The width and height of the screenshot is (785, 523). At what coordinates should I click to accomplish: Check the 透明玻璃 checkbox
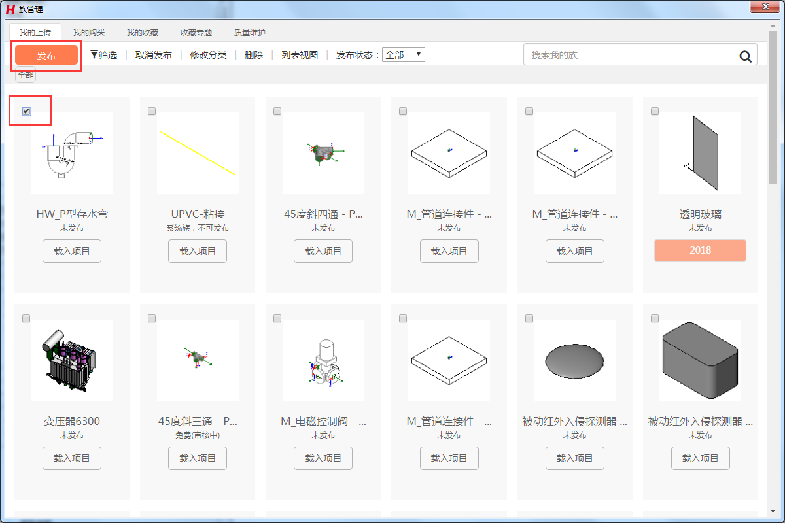(x=654, y=111)
